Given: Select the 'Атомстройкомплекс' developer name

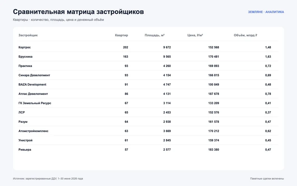Looking at the screenshot, I should 33,131.
